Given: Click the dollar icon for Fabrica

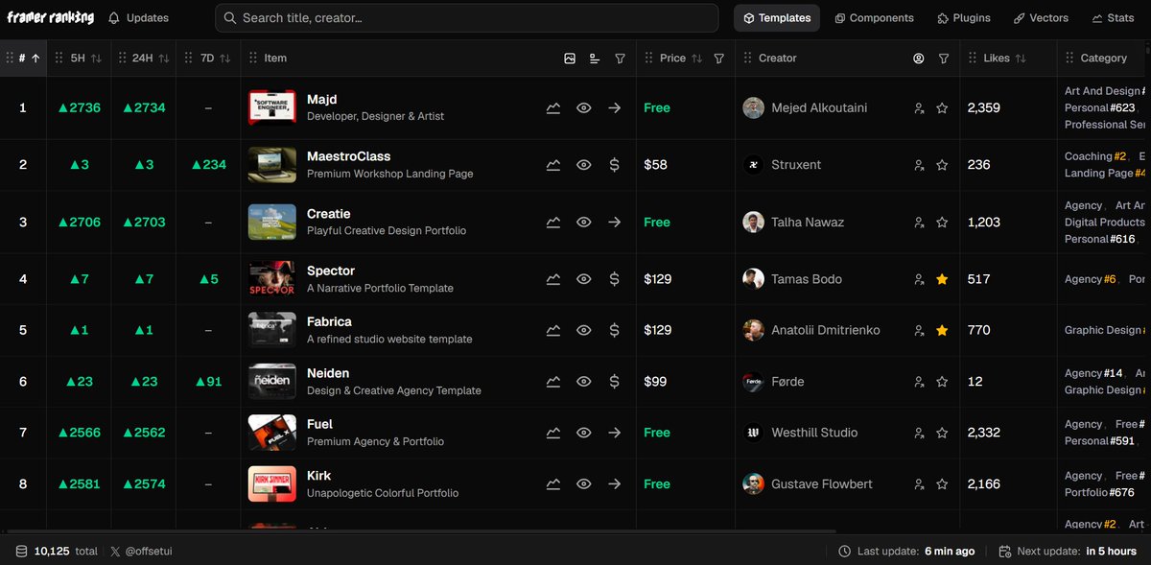Looking at the screenshot, I should point(614,330).
